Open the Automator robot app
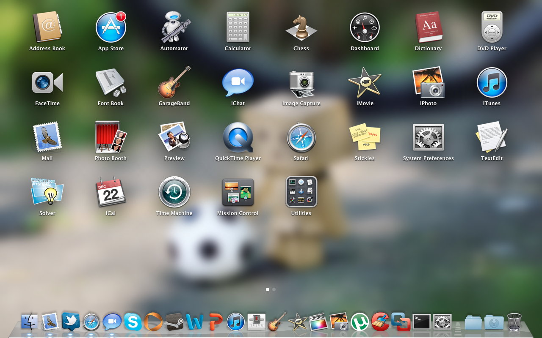The image size is (542, 338). click(x=174, y=27)
